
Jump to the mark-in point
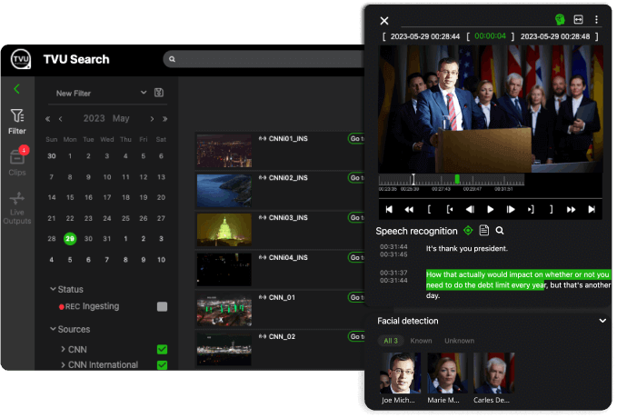pyautogui.click(x=450, y=209)
